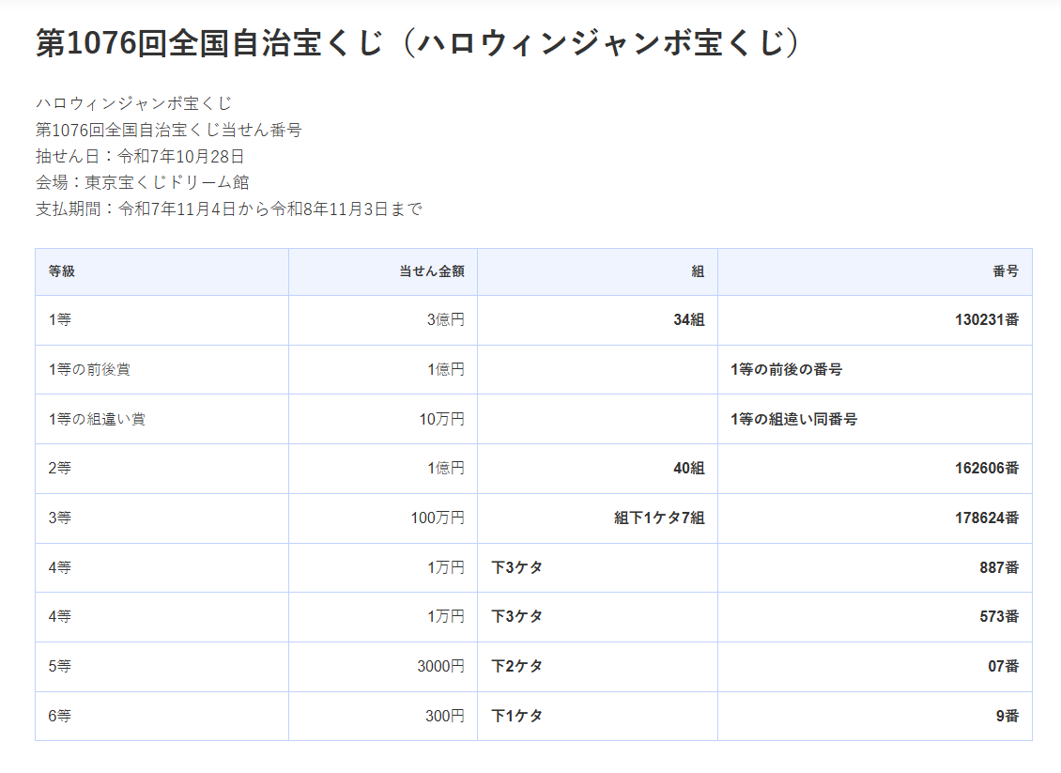Click the 組下1ケタ7組 cell
The image size is (1061, 773).
[659, 518]
